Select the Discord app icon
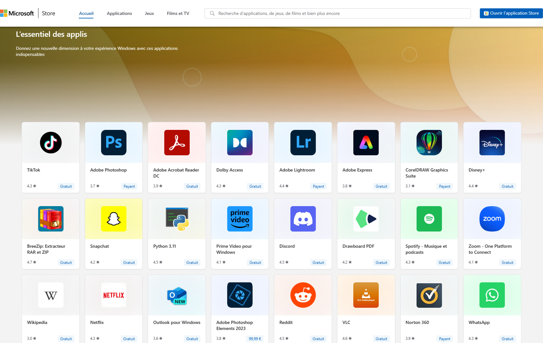Image resolution: width=543 pixels, height=343 pixels. (303, 219)
